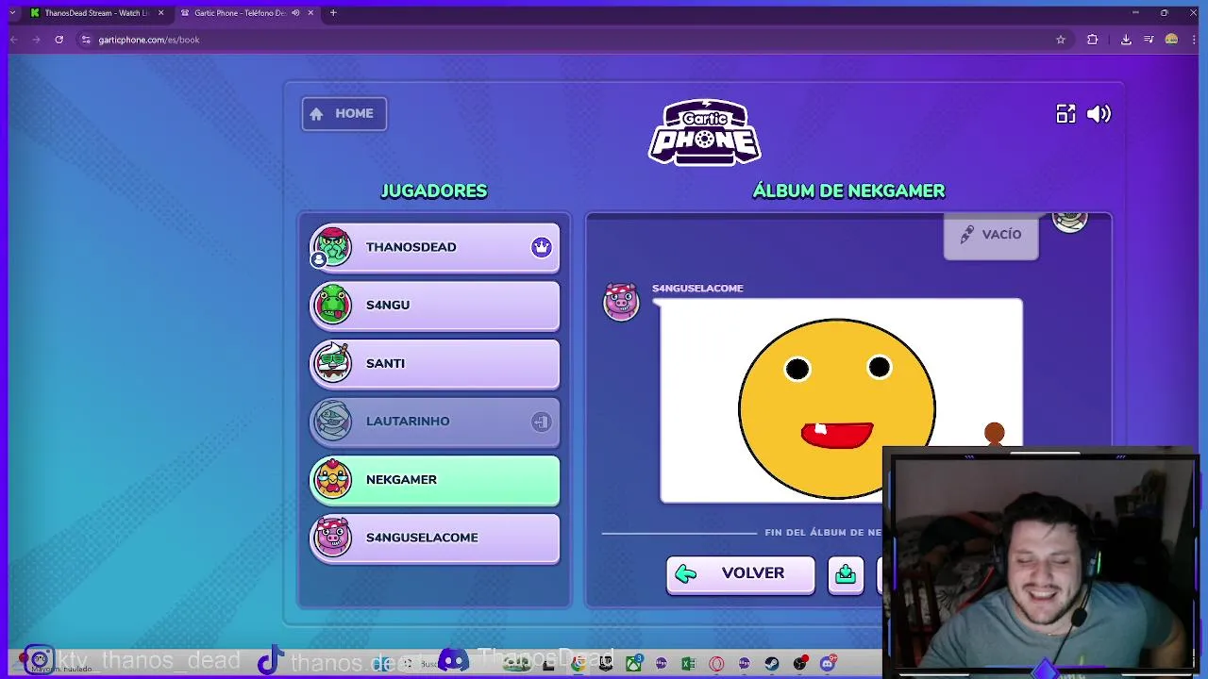Select player SANTI in the list
Screen dimensions: 1208x679
click(x=434, y=363)
